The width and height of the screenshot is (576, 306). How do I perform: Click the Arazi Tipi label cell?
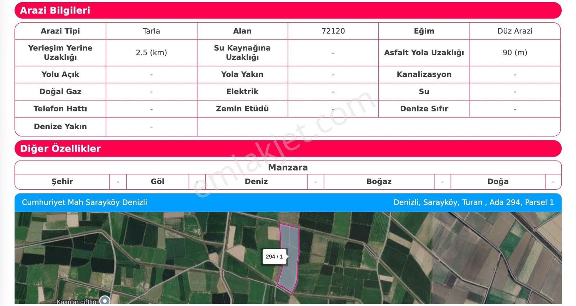point(60,31)
